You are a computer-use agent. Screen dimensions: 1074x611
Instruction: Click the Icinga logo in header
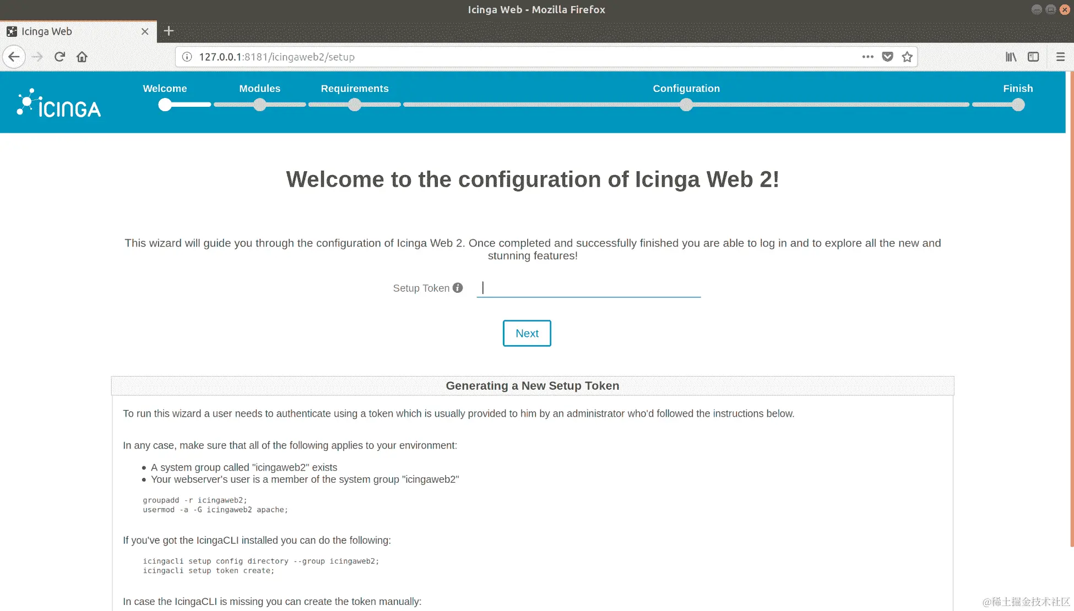59,103
